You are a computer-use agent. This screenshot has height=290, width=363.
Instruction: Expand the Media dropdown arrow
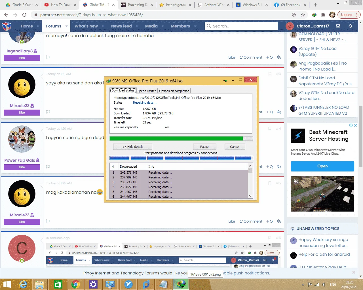163,26
